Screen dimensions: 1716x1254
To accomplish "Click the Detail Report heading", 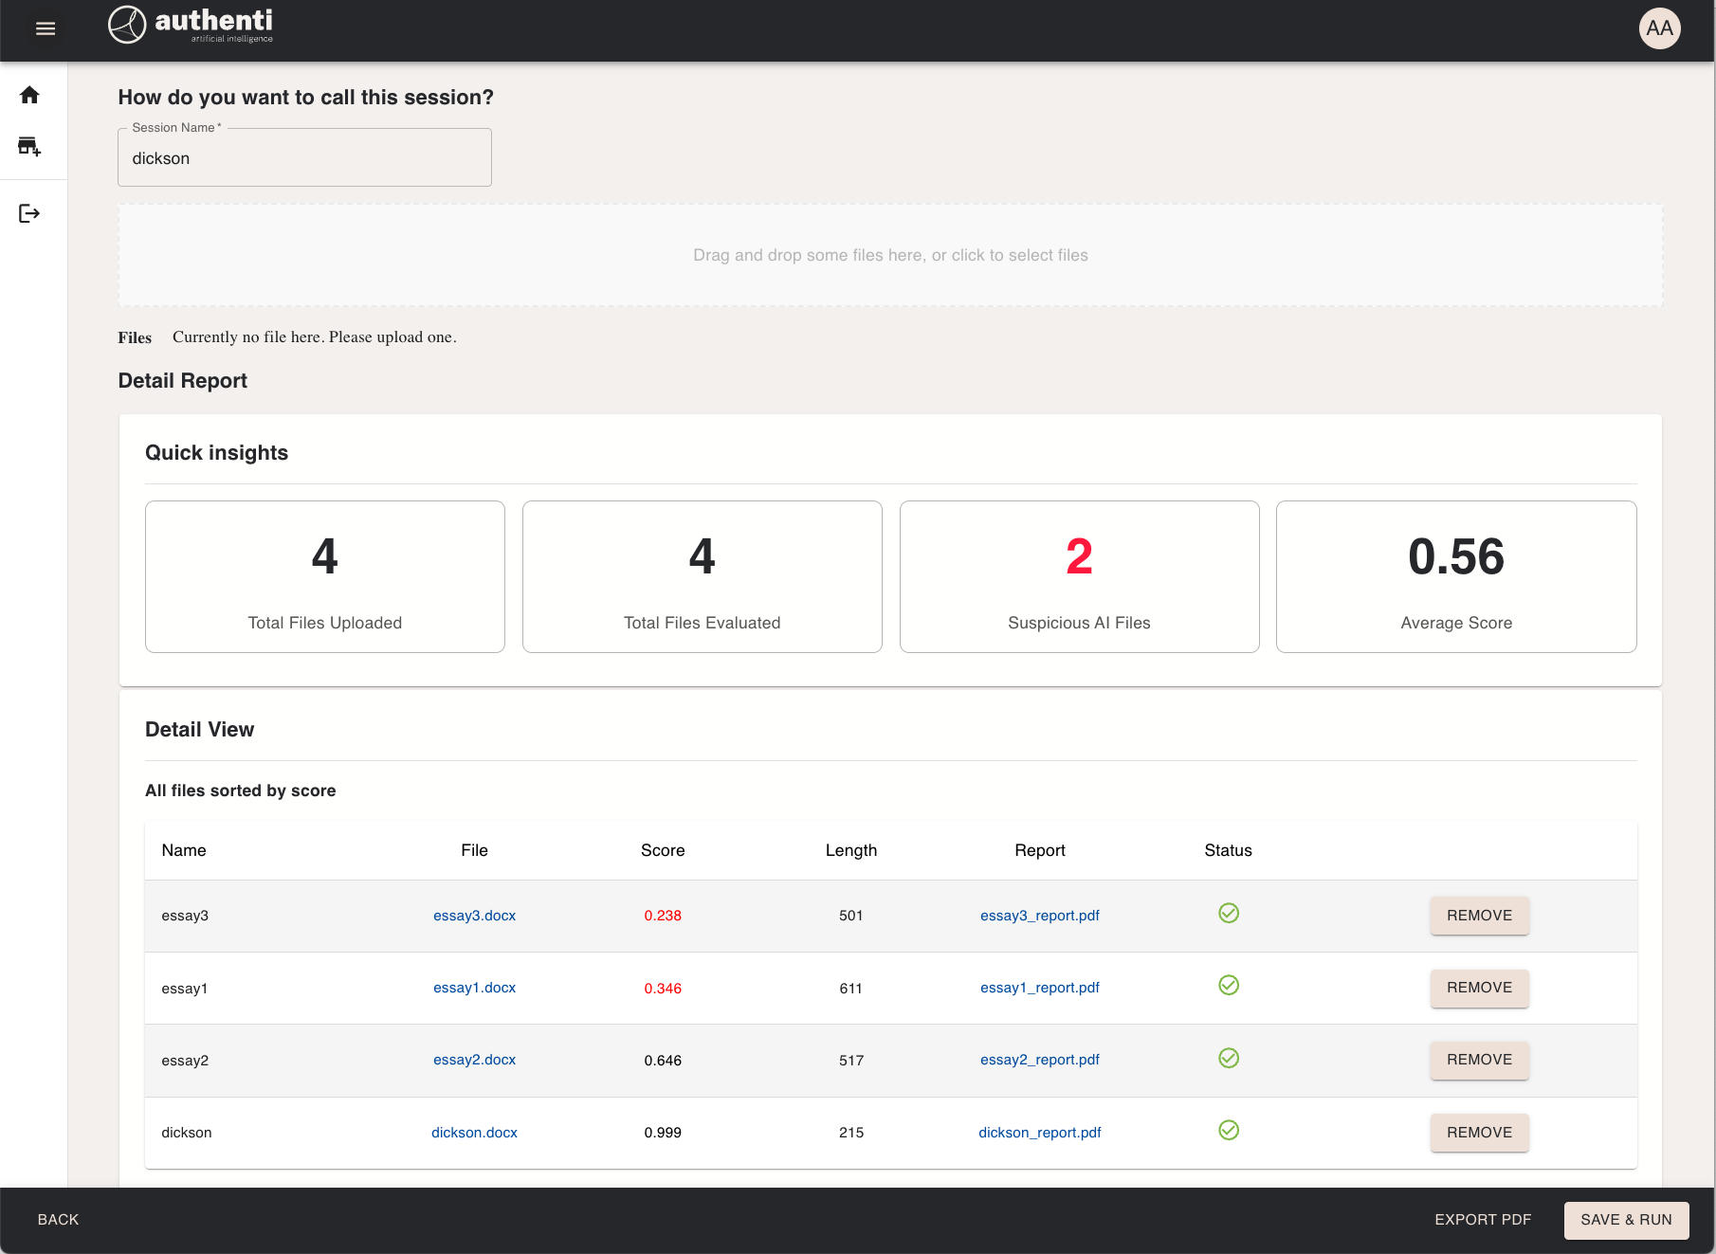I will click(x=182, y=381).
